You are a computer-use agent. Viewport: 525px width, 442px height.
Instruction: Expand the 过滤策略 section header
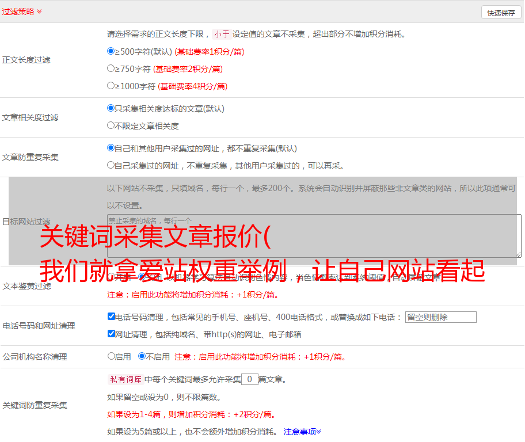[22, 12]
